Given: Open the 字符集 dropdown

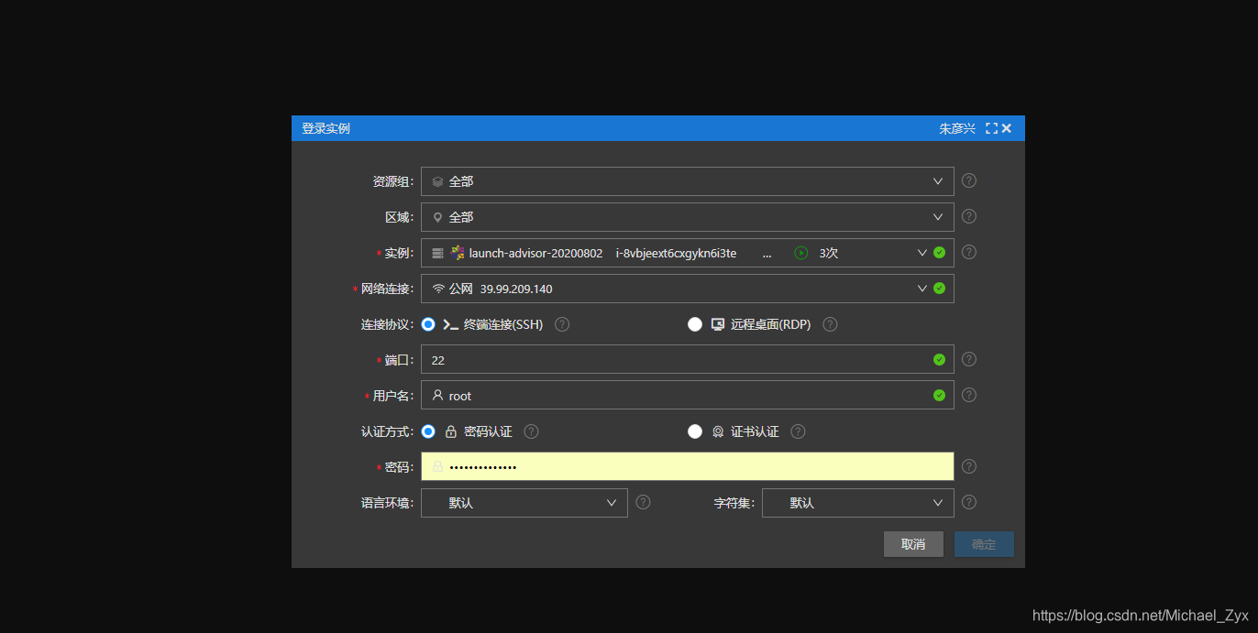Looking at the screenshot, I should [x=858, y=503].
